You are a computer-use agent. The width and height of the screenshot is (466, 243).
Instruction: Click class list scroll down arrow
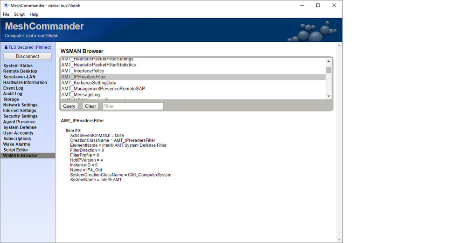pos(329,96)
